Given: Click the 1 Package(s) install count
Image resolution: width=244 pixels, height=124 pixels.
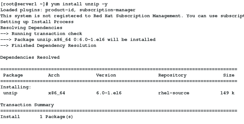Looking at the screenshot, I should 56,117.
